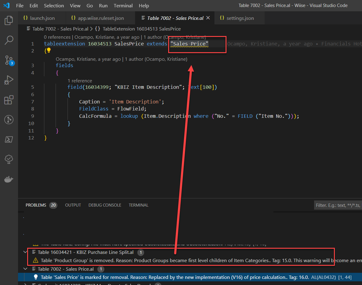Click warning icon for Product Group message
This screenshot has height=285, width=362.
(35, 260)
